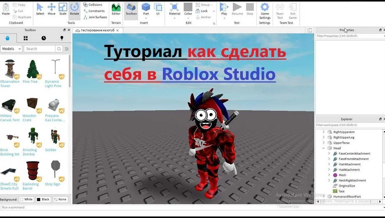Set Toolbox background to None
The width and height of the screenshot is (385, 218).
[x=60, y=199]
